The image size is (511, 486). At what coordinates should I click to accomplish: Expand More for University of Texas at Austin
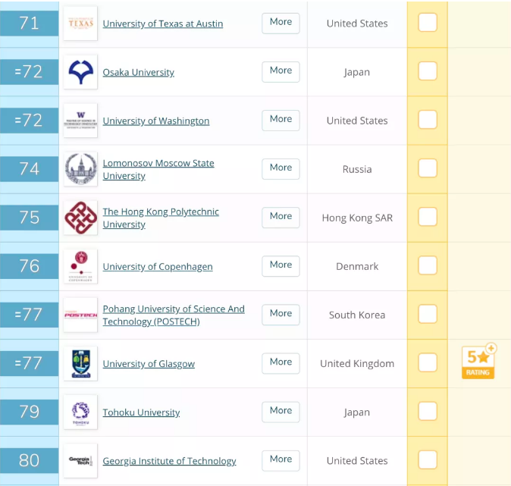pos(281,23)
